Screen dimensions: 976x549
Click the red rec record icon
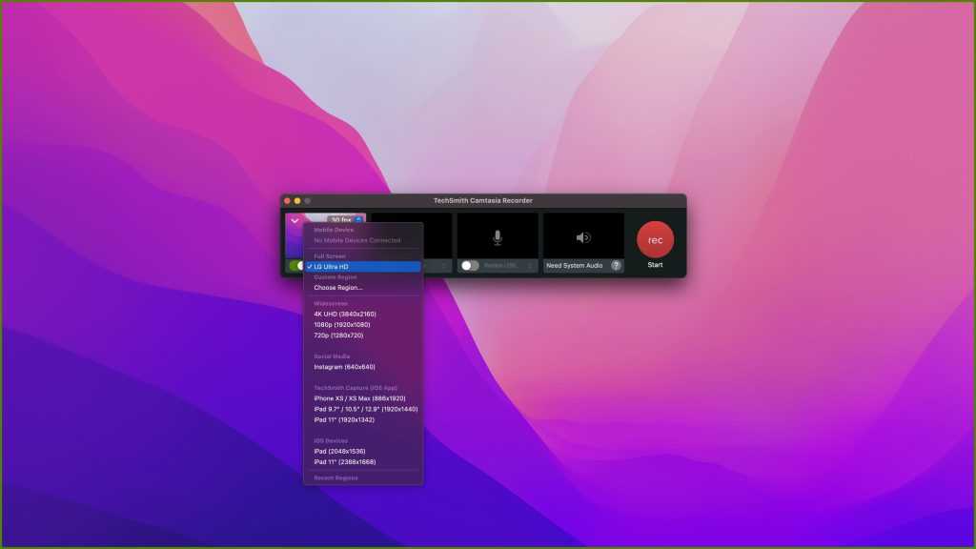click(x=655, y=239)
